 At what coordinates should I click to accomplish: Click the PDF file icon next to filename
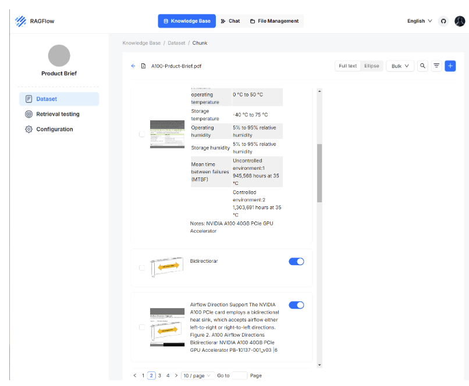tap(144, 66)
